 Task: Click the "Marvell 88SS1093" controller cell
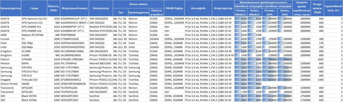pos(101,63)
